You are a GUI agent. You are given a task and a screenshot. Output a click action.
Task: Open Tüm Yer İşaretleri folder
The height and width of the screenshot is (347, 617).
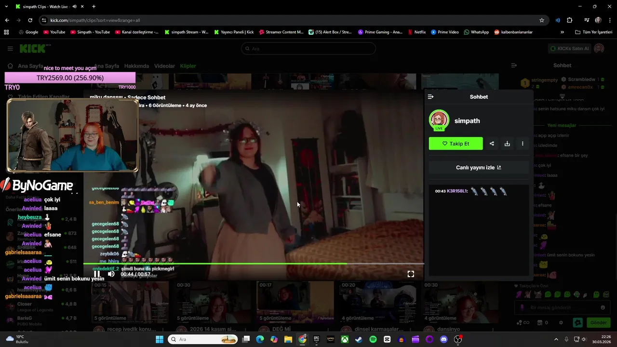click(x=594, y=32)
